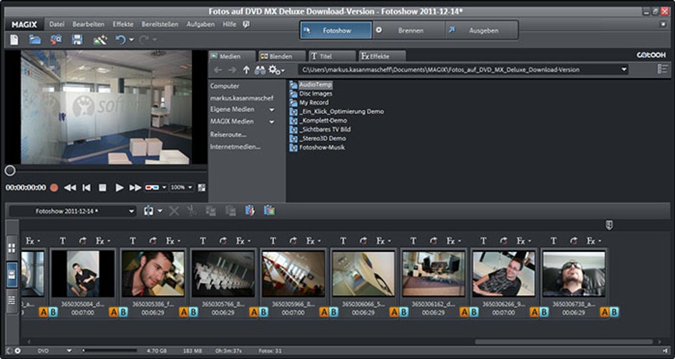
Task: Switch to the Blenden tab
Action: 282,56
